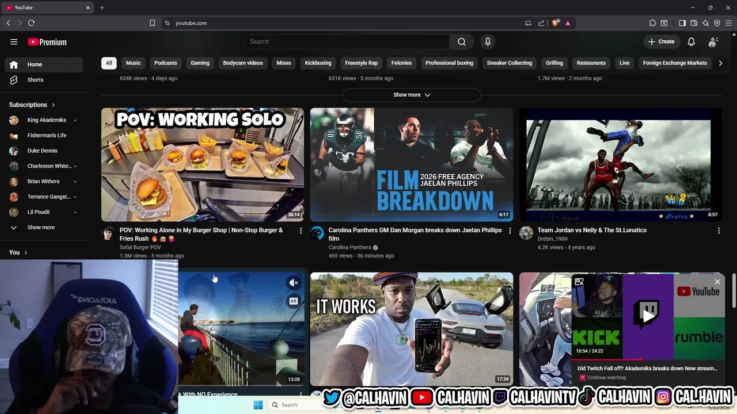Open Leo AI sparkle icon
The height and width of the screenshot is (414, 737).
point(705,23)
